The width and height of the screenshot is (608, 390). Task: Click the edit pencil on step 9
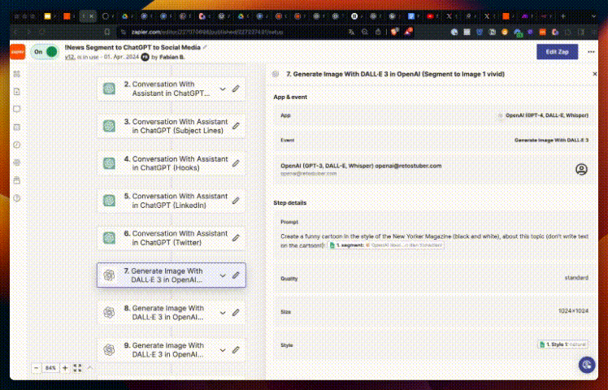pos(236,349)
